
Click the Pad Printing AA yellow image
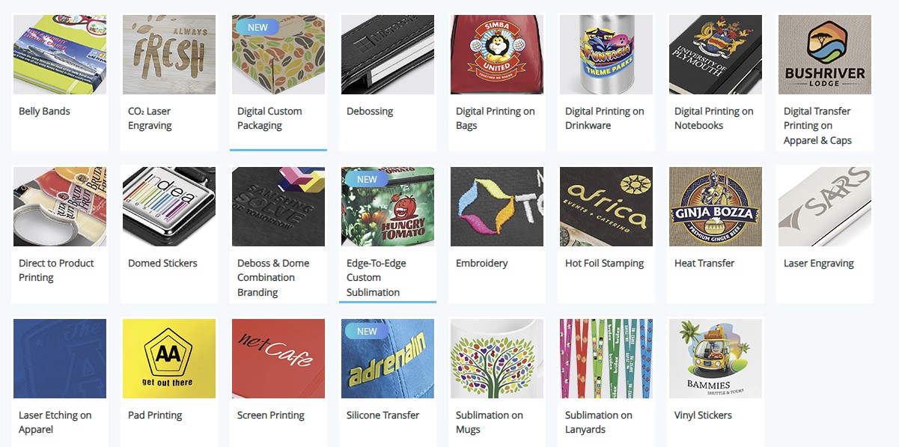[x=169, y=359]
